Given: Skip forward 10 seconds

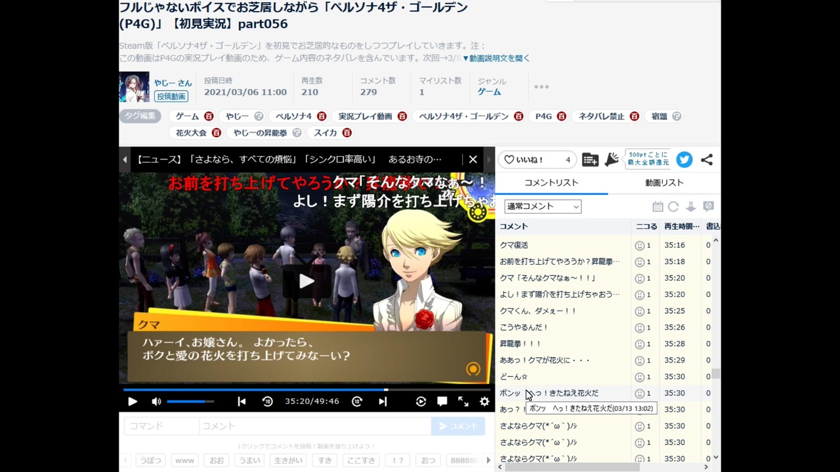Looking at the screenshot, I should point(357,402).
